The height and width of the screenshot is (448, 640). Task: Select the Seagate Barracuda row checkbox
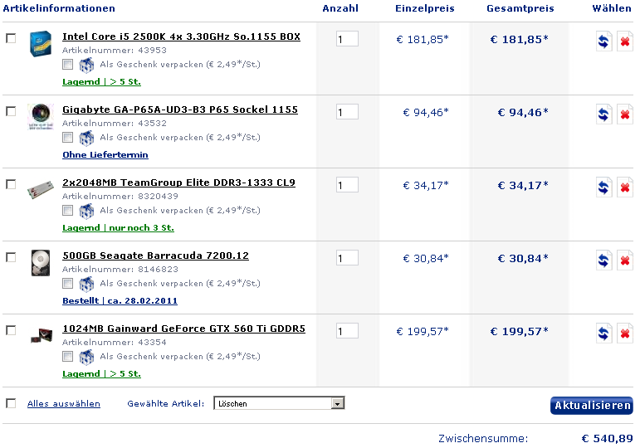pyautogui.click(x=11, y=257)
